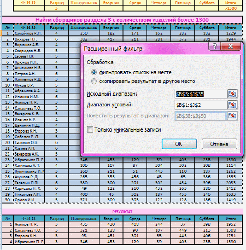Click the cell 'Свиридов Н.В.'
Viewport: 246px width, 250px height.
pos(29,51)
